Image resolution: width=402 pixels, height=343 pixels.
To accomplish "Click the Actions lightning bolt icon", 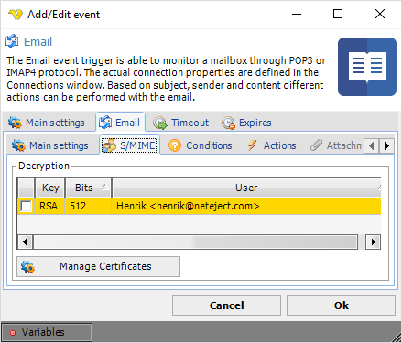I will point(252,145).
